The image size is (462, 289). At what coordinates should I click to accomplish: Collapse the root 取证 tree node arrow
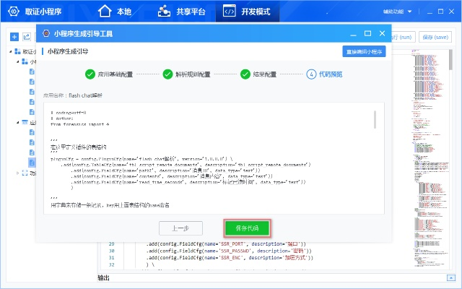11,51
